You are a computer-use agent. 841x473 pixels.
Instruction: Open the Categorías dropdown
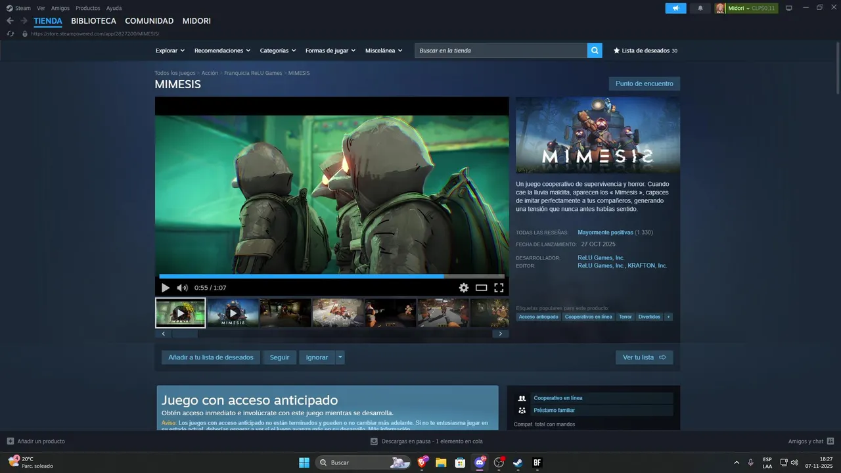point(278,51)
